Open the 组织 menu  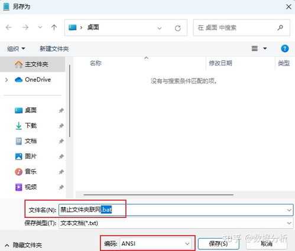16,48
